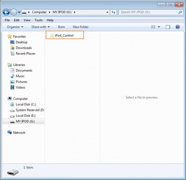Screen dimensions: 186x180
Task: Click the Videos film icon
Action: (12, 87)
